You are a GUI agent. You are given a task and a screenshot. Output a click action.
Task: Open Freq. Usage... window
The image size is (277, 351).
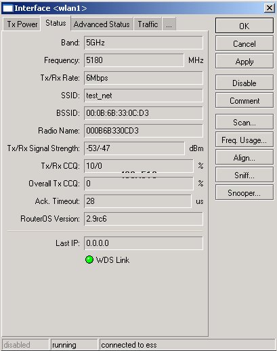[244, 140]
